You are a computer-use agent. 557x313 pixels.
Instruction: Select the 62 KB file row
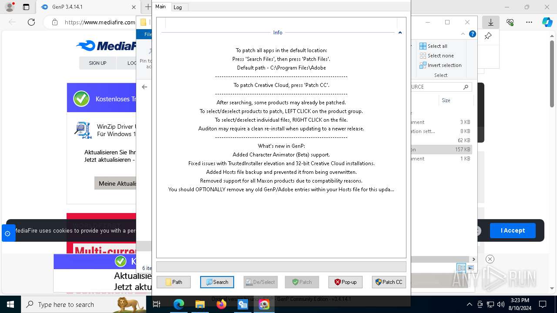tap(441, 140)
